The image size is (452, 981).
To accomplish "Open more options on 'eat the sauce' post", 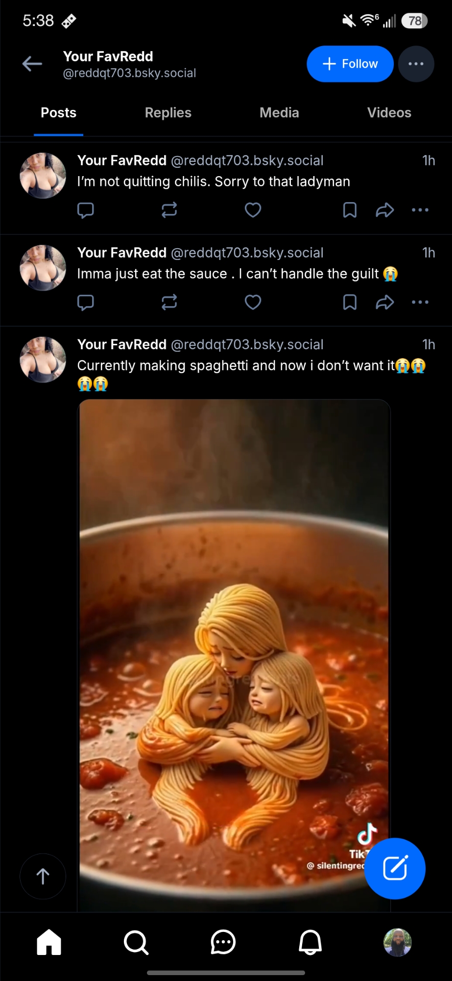I will (420, 302).
